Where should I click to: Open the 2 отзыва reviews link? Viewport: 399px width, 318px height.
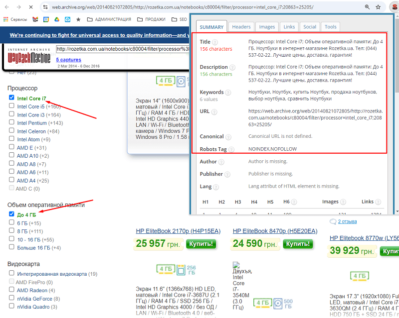[347, 221]
